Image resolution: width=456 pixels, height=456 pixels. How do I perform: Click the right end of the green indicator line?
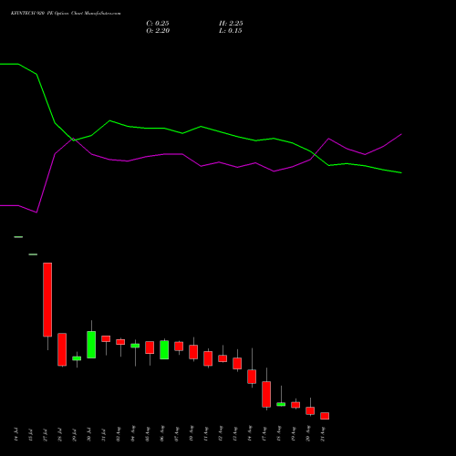coord(401,172)
